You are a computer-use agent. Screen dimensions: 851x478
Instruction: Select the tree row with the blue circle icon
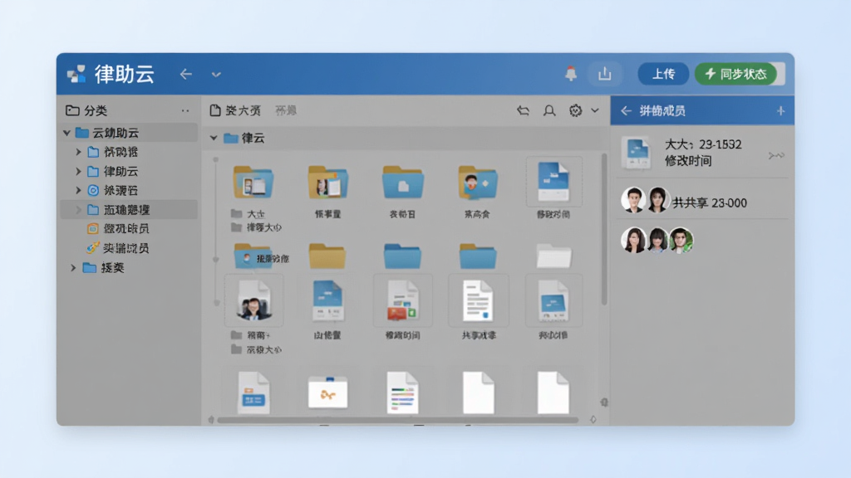point(129,190)
